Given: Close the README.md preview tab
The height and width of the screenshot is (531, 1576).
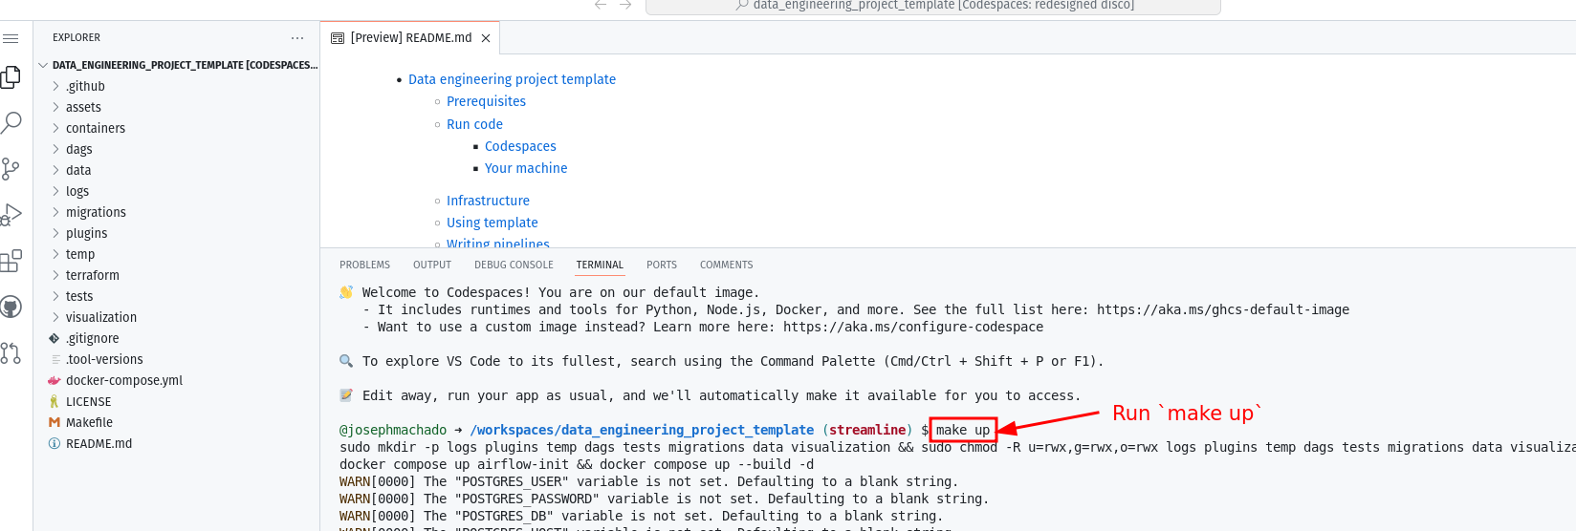Looking at the screenshot, I should pyautogui.click(x=486, y=38).
